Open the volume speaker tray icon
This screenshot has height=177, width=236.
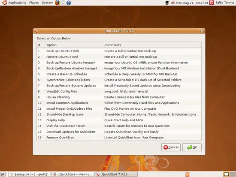pyautogui.click(x=172, y=3)
